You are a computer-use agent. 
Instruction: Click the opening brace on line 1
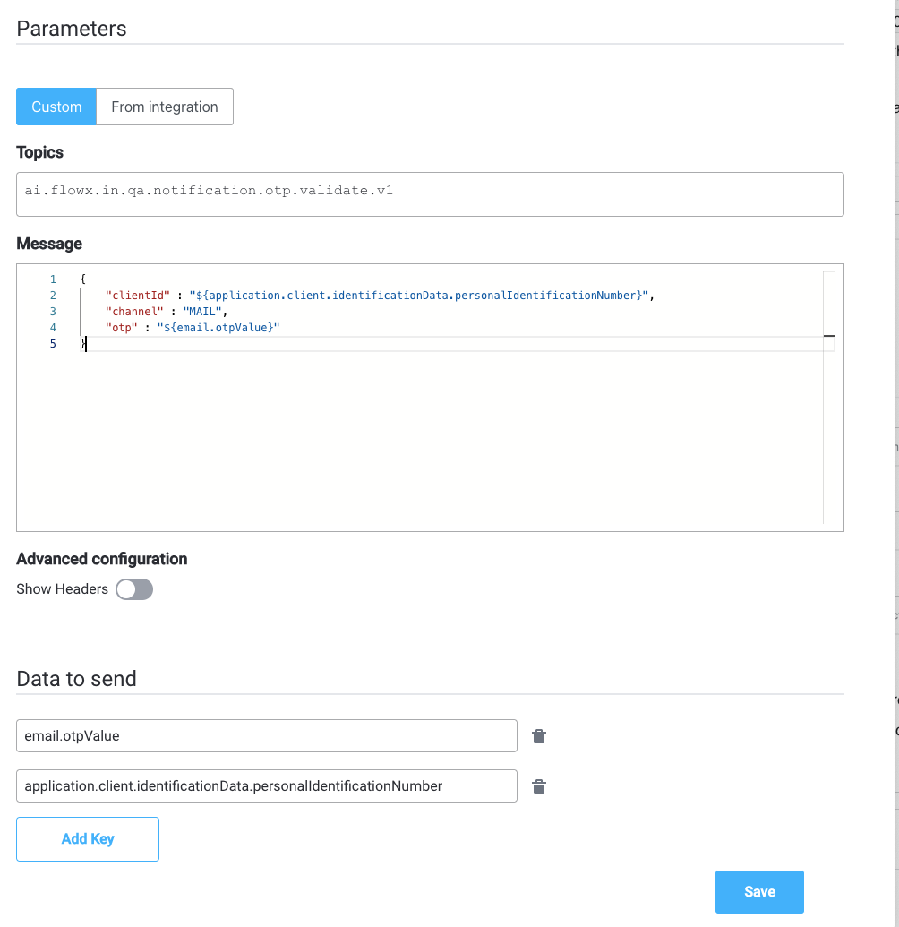point(82,279)
